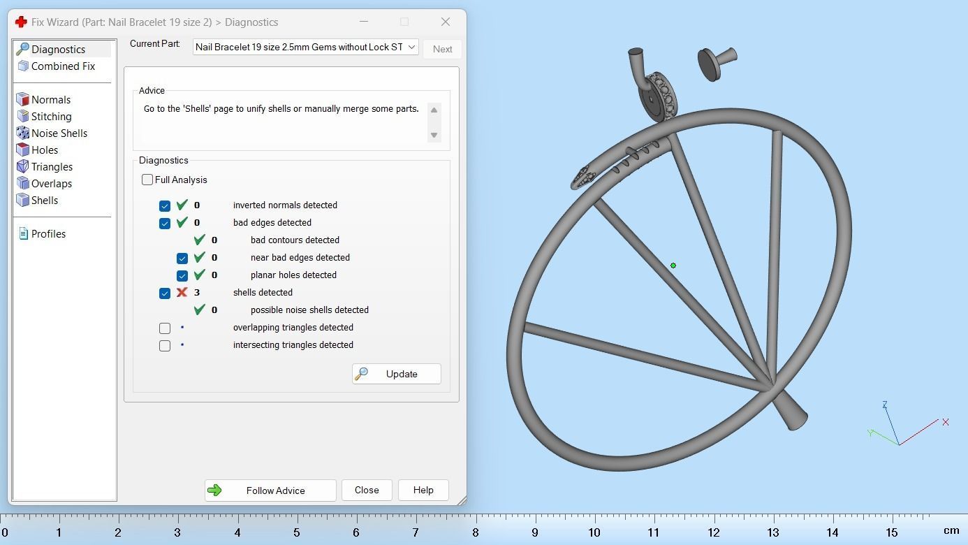Click green checkmark next to inverted normals

pos(182,205)
